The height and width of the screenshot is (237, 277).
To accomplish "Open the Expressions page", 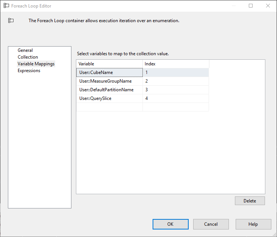I will pos(29,71).
